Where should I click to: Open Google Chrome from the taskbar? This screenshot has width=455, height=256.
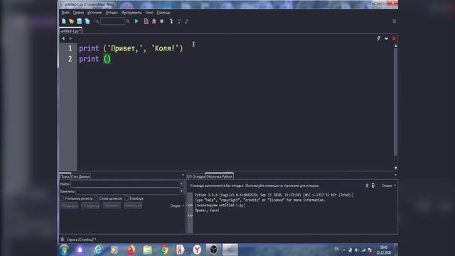(x=164, y=250)
